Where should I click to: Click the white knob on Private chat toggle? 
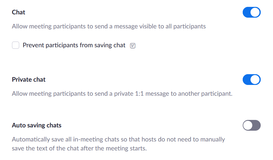pyautogui.click(x=256, y=80)
